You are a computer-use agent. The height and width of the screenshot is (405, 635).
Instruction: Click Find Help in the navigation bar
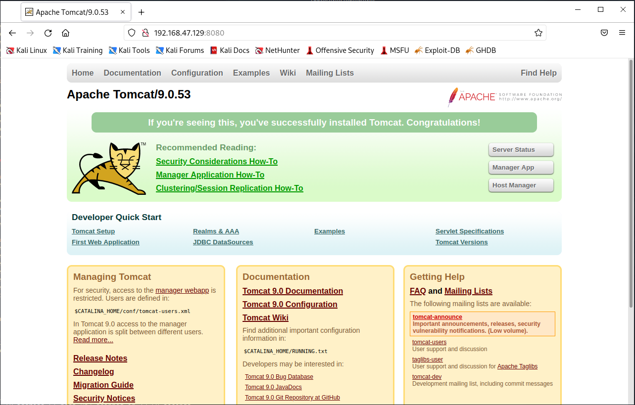click(x=538, y=73)
